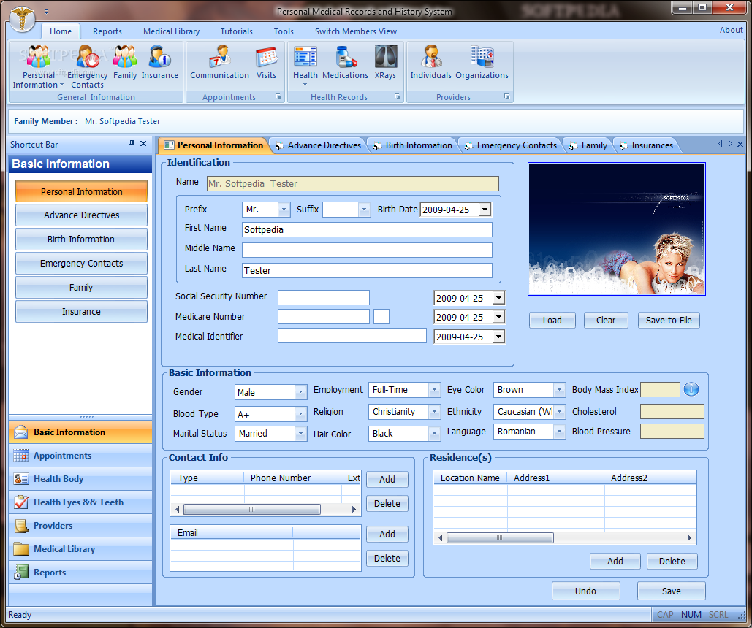Open the Social Security Number date dropdown
This screenshot has width=752, height=628.
(498, 298)
